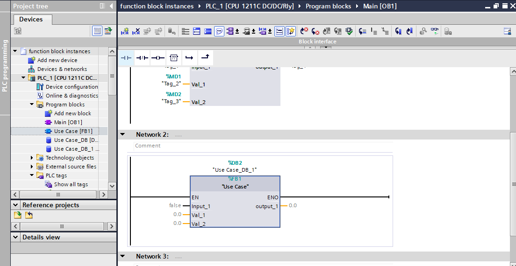Insert an output coil instruction
The image size is (516, 266).
coord(158,57)
